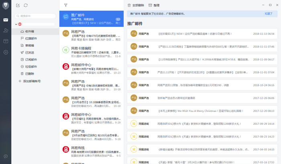This screenshot has height=164, width=281.
Task: Open the 网易邮件中心 email dated 10-23
Action: [x=92, y=69]
